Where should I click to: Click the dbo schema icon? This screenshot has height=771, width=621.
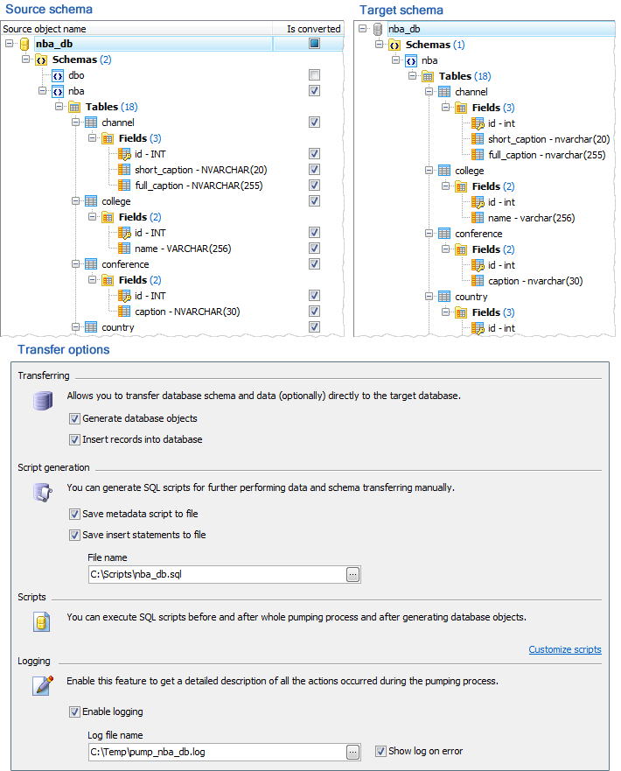(58, 76)
